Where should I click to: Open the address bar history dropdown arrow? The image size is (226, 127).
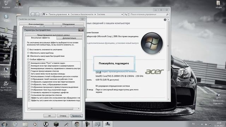tap(122, 14)
